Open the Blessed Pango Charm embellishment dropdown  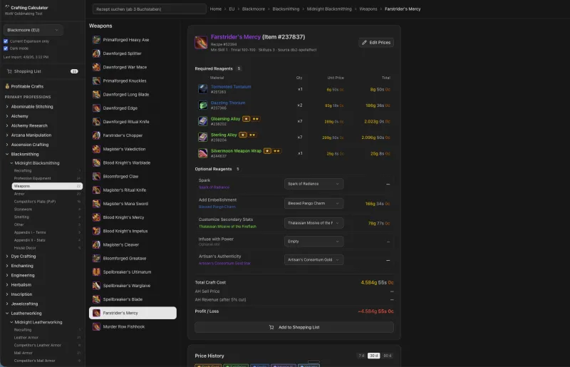(313, 203)
